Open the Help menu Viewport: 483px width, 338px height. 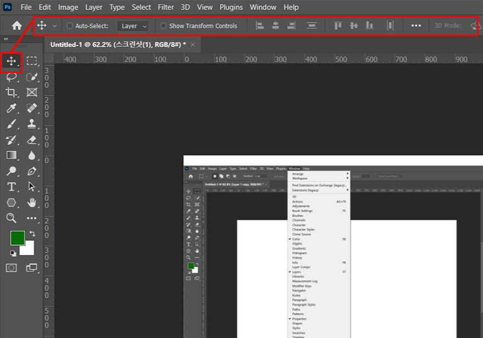pos(291,7)
